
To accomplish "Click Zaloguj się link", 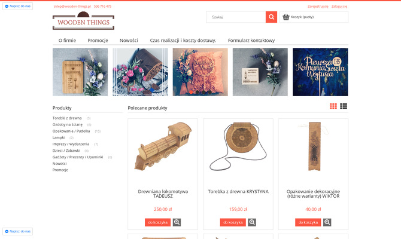I will (339, 7).
